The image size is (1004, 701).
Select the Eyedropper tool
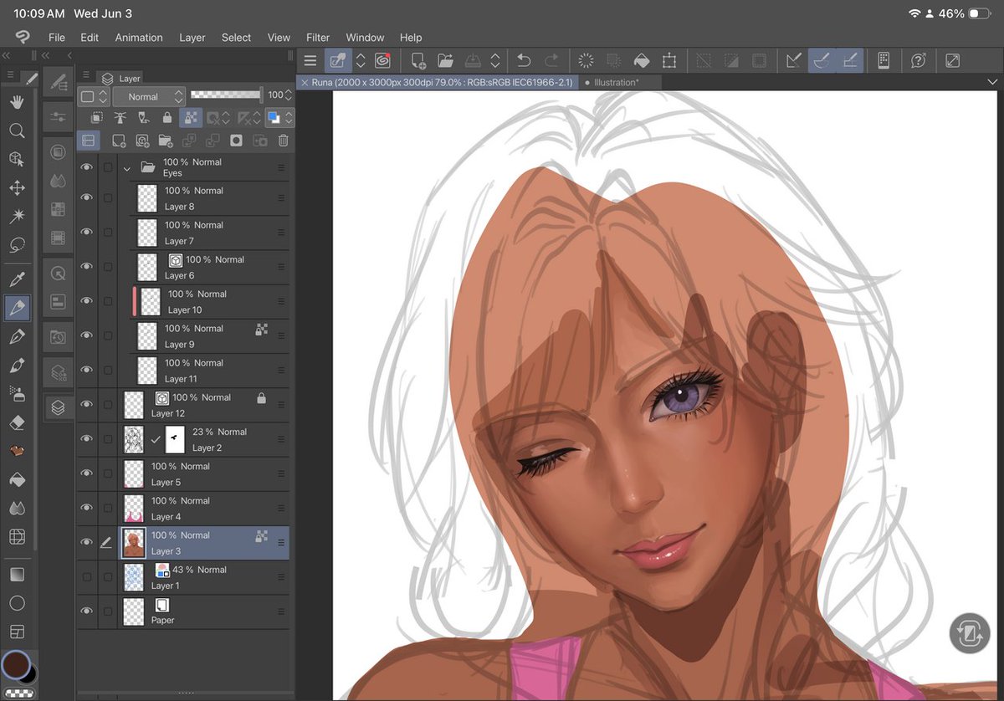click(17, 279)
